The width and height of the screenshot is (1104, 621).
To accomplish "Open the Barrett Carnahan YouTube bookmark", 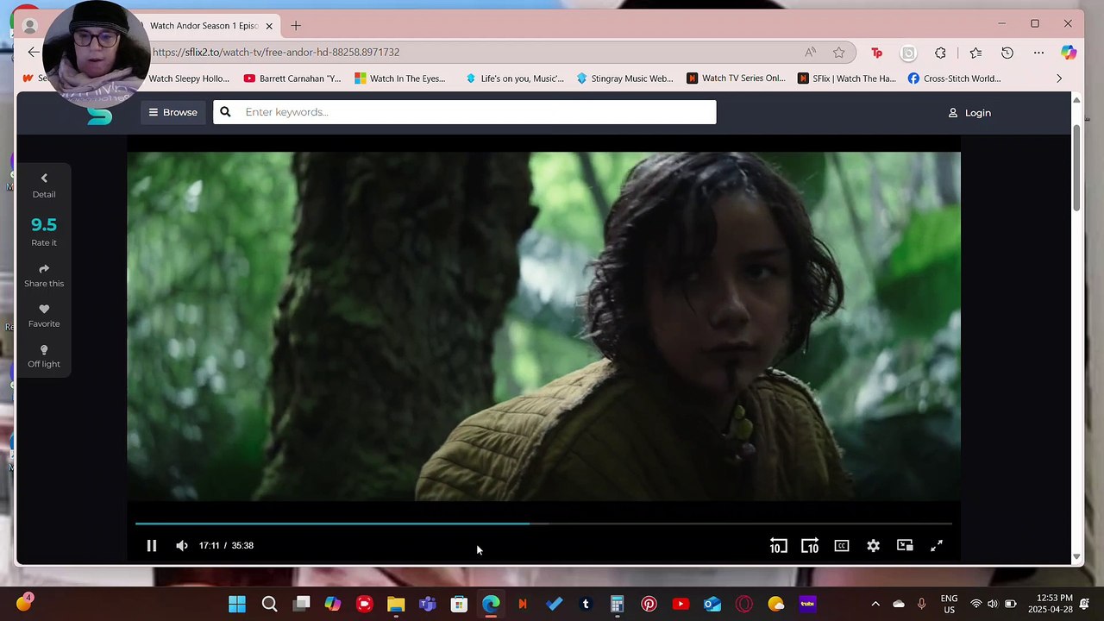I will (x=292, y=78).
